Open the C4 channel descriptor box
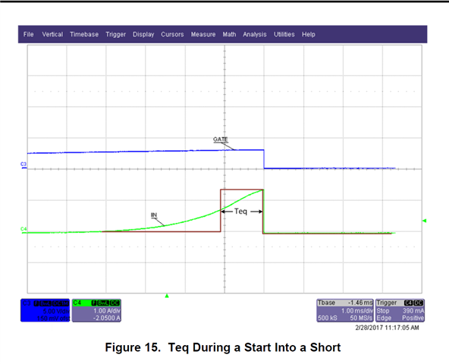The image size is (449, 364). pos(96,310)
